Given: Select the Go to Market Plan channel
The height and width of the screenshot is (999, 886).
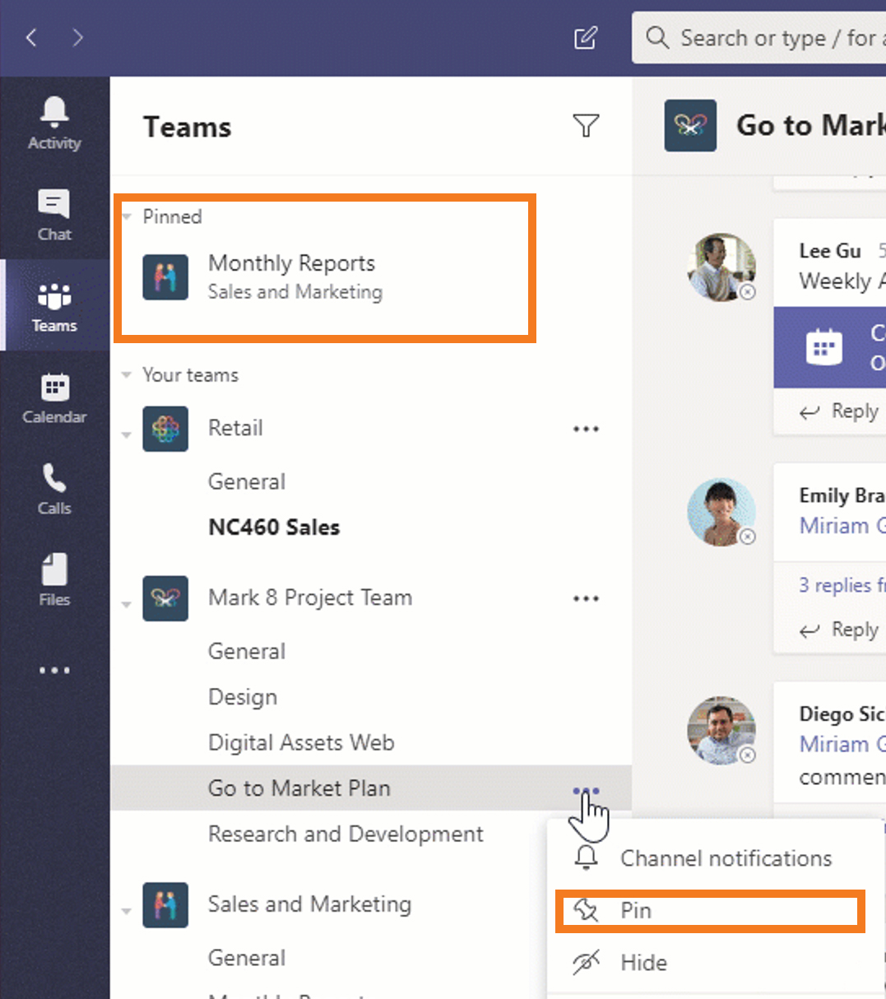Looking at the screenshot, I should [299, 788].
